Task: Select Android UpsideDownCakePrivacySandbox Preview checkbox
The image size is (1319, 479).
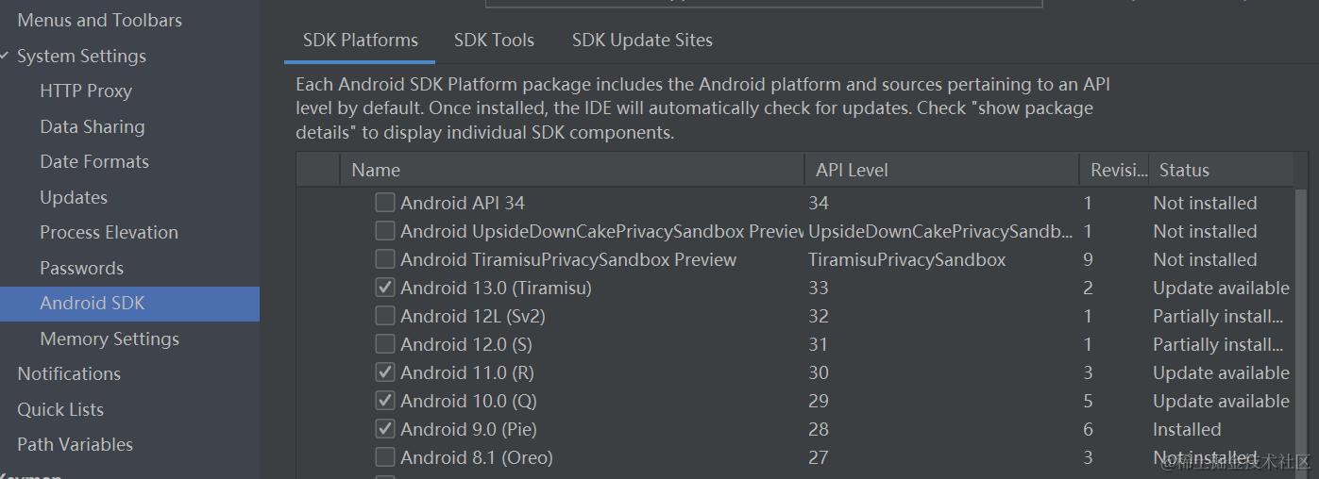Action: click(385, 231)
